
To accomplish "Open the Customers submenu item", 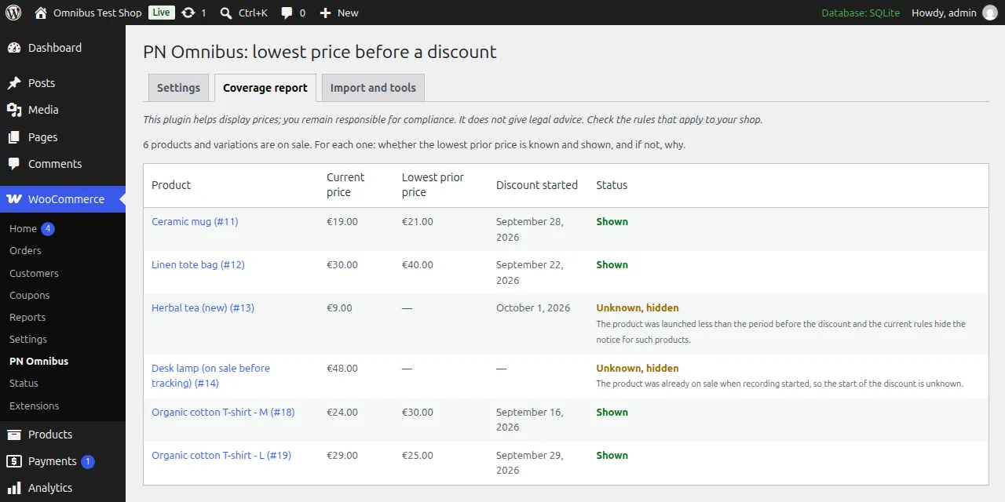I will click(34, 273).
